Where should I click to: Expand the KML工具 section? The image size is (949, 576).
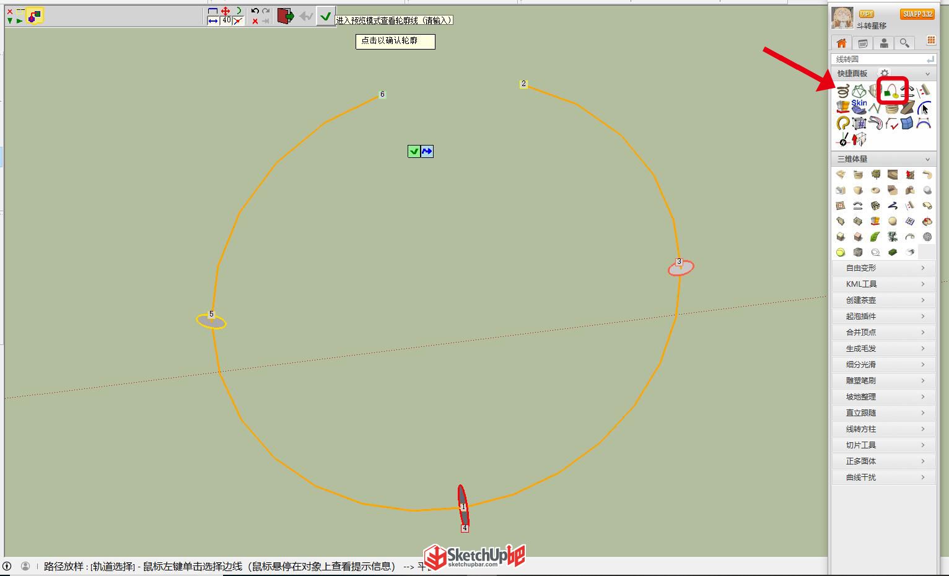coord(883,284)
